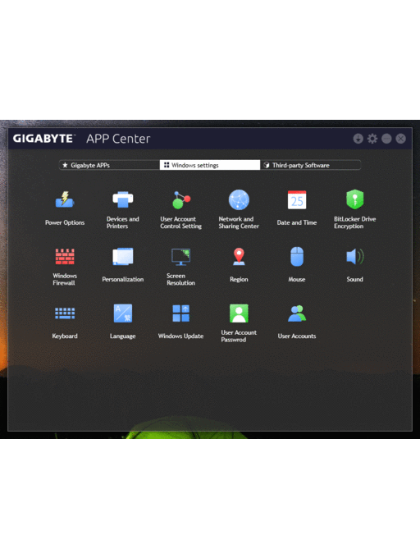Open Personalization icon
This screenshot has height=558, width=420.
tap(123, 257)
